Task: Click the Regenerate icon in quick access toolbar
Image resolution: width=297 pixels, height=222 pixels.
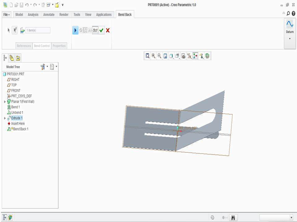Action: 43,5
